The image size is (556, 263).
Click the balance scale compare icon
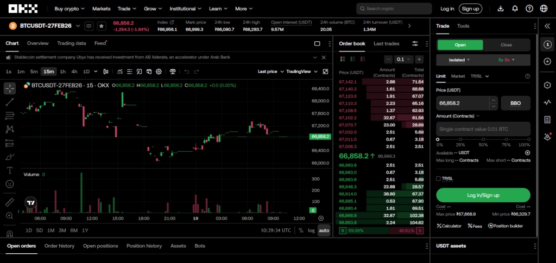(x=173, y=72)
